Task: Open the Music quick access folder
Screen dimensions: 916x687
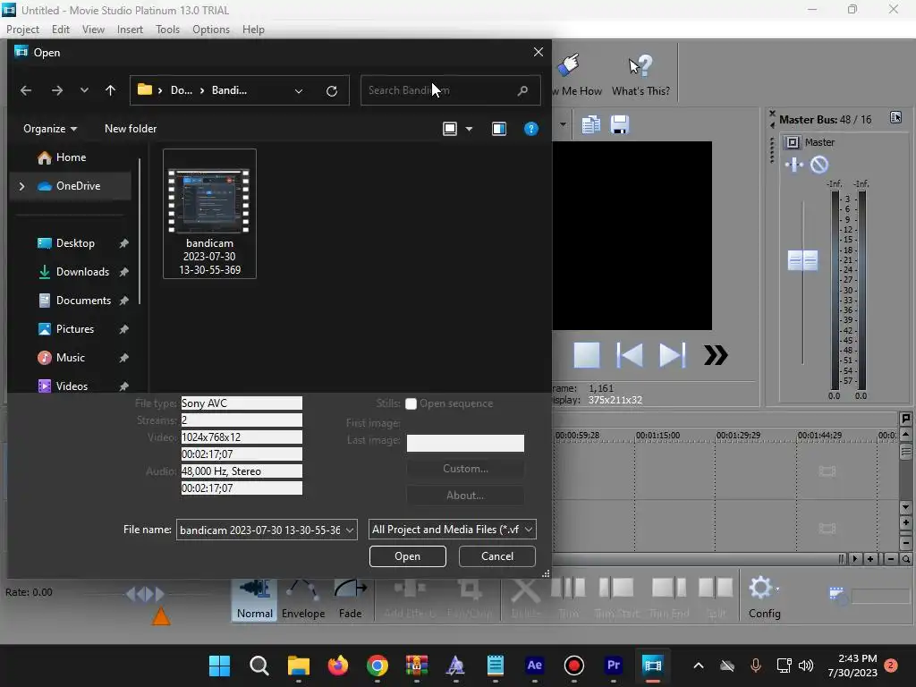Action: 70,358
